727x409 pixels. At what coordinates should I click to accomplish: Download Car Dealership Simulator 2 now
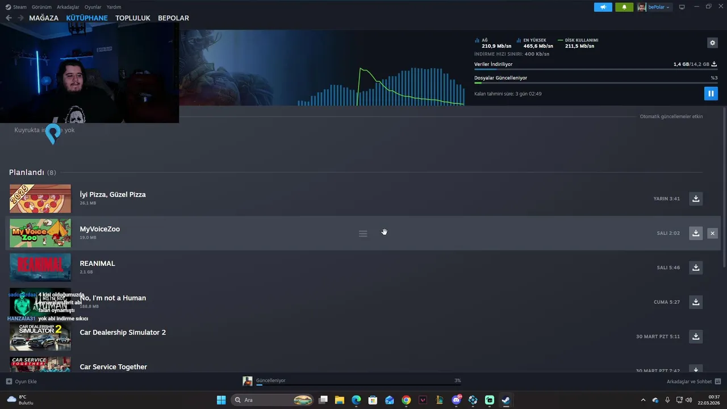696,336
